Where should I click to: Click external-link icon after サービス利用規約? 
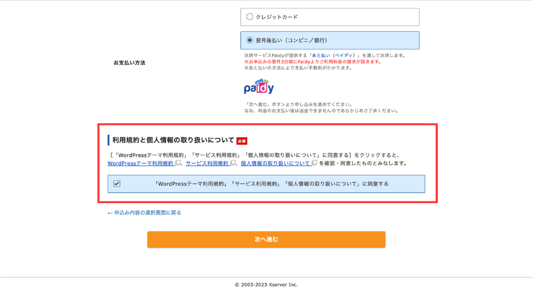click(x=233, y=163)
